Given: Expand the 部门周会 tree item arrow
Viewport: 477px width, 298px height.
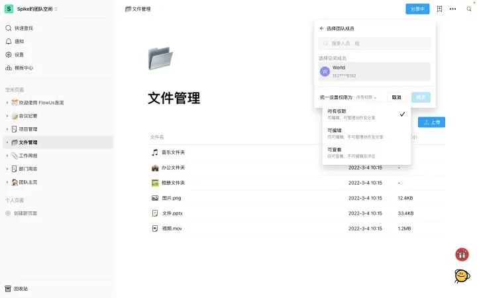Looking at the screenshot, I should 7,169.
